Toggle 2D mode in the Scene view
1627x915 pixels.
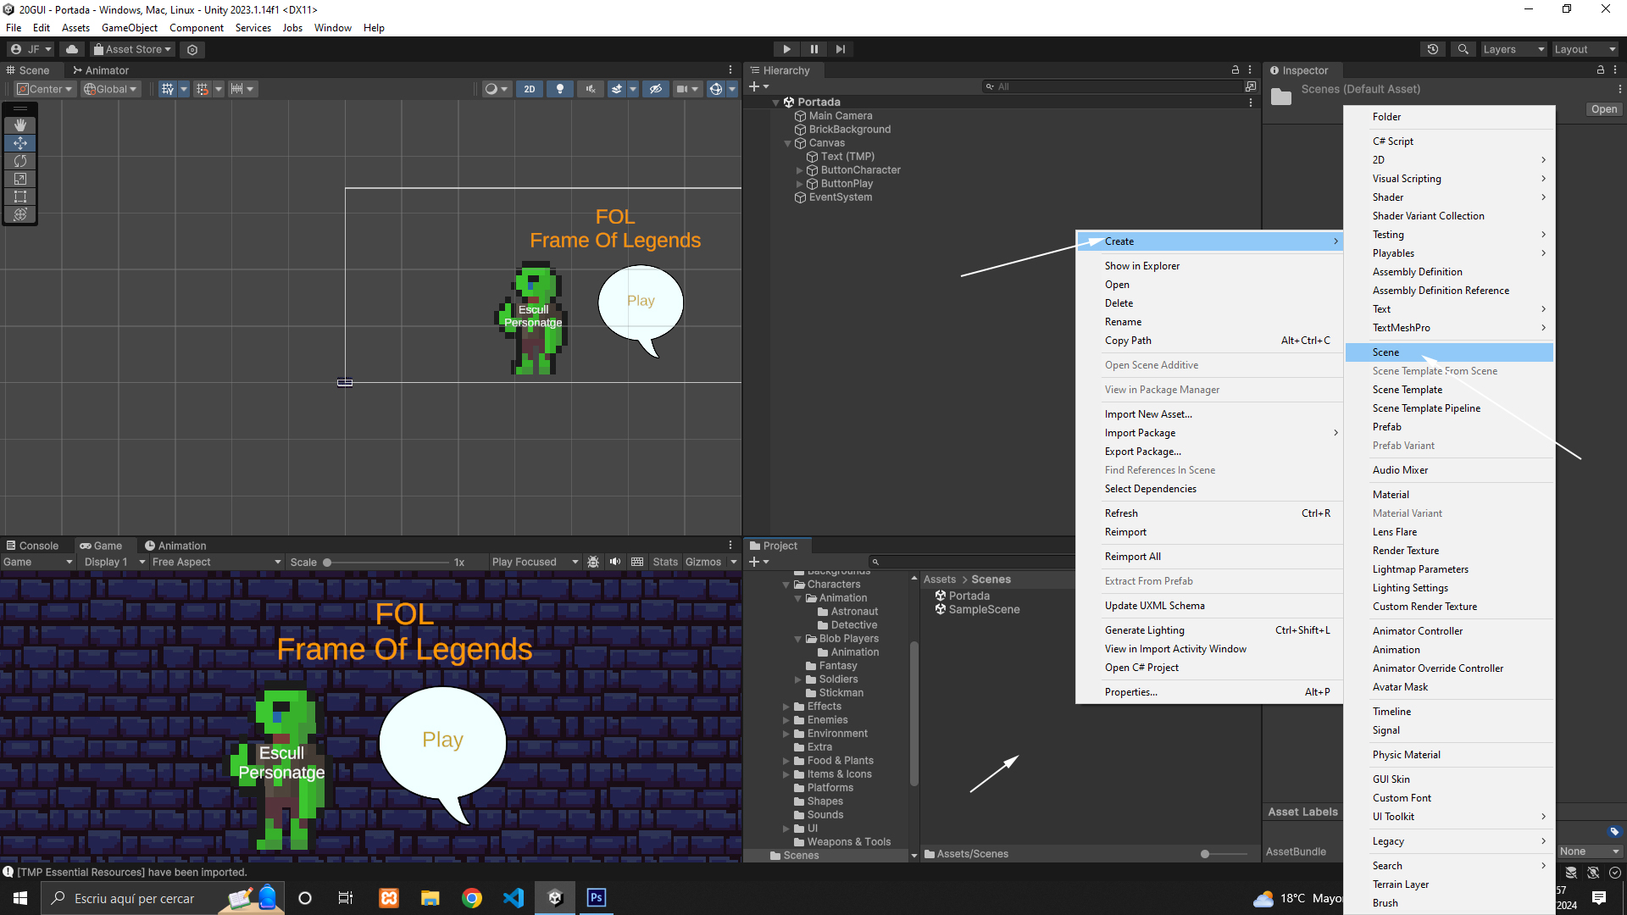tap(530, 89)
